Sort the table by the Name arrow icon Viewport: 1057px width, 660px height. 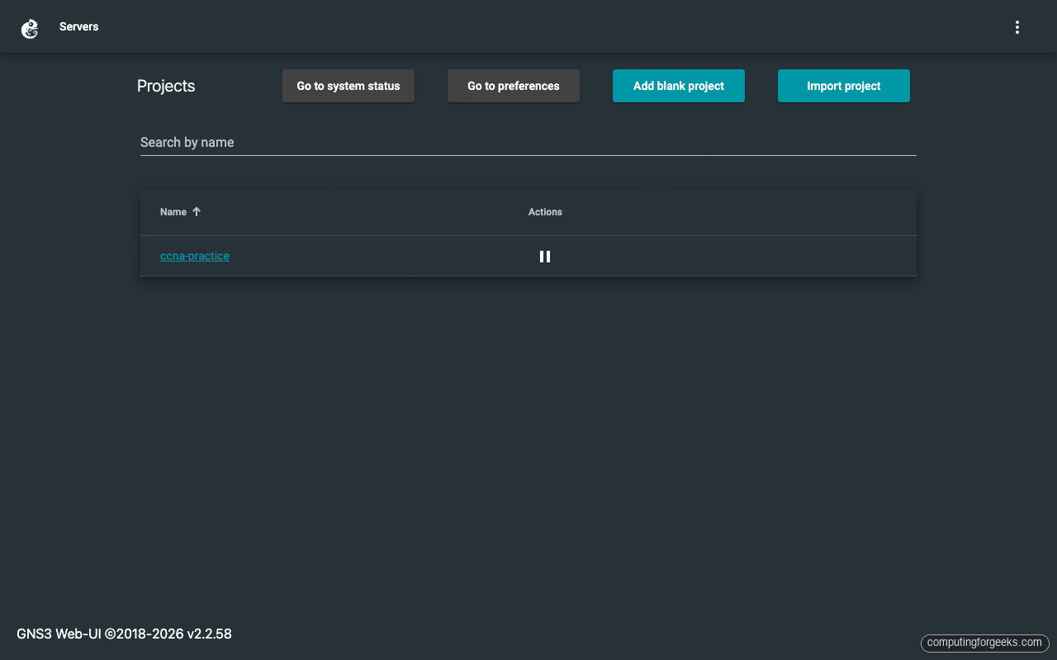coord(197,211)
